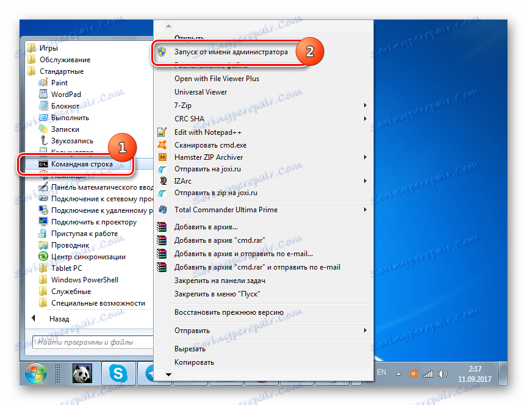This screenshot has height=405, width=527.
Task: Click the Панель математического ввода icon
Action: [43, 187]
